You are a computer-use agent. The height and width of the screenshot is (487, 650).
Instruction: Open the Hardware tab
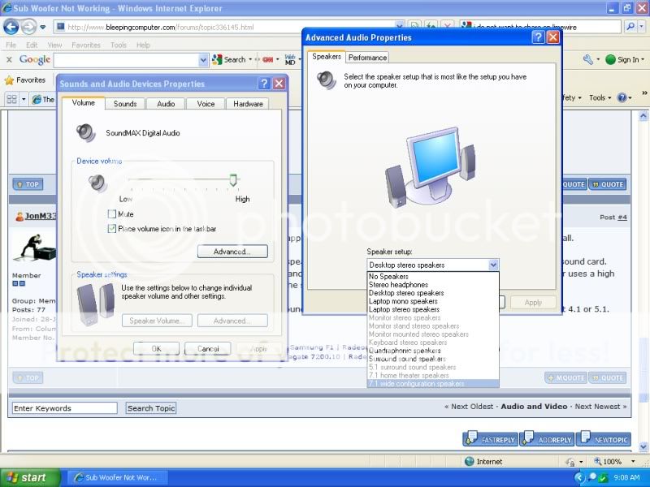248,104
